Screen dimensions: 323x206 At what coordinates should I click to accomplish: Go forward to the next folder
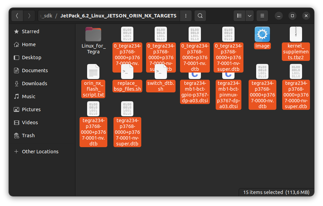tap(29, 16)
